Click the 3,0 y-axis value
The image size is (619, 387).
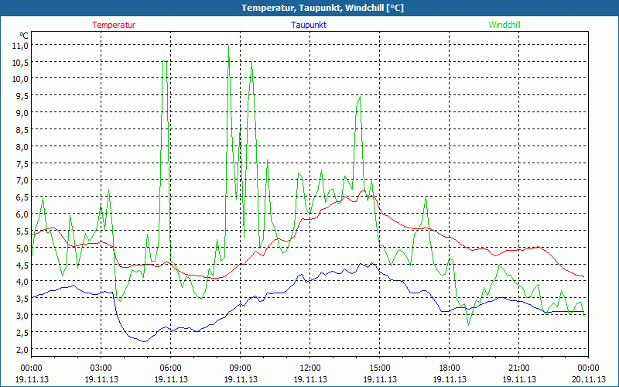[x=22, y=316]
